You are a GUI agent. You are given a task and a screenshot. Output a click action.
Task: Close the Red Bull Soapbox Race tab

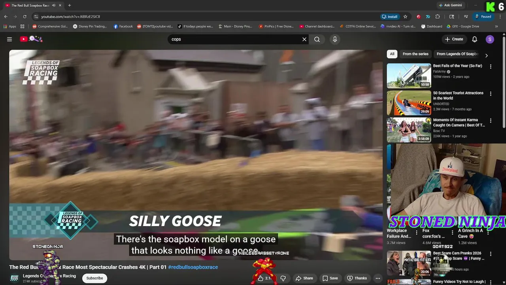pyautogui.click(x=60, y=6)
